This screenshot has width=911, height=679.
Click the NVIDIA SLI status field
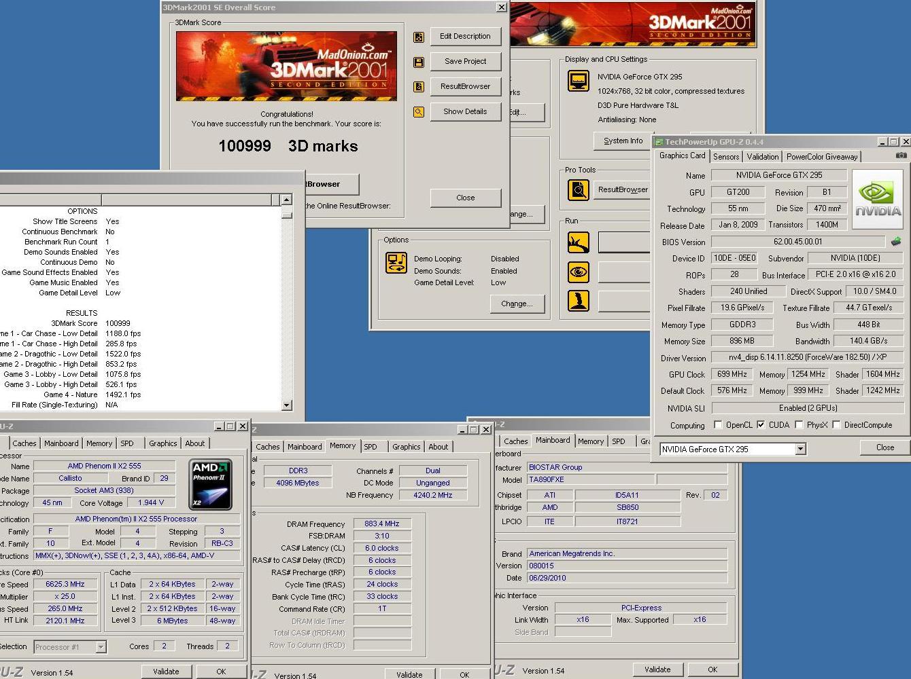click(x=807, y=408)
